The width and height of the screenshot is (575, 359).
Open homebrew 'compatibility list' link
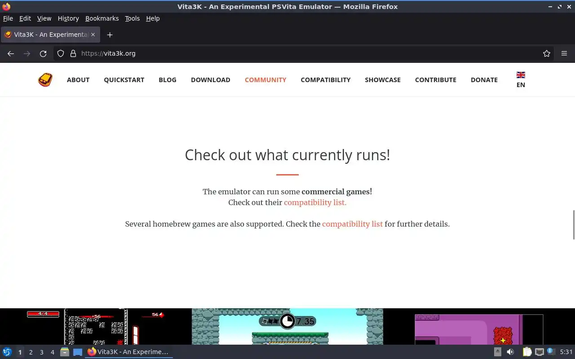[353, 224]
